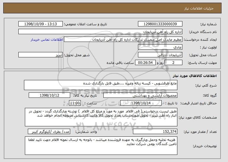Click the remaining time field 00:26:54
The height and width of the screenshot is (162, 228).
145,63
